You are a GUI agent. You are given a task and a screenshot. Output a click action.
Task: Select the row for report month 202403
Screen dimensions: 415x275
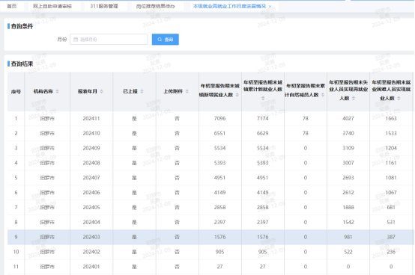pos(210,237)
